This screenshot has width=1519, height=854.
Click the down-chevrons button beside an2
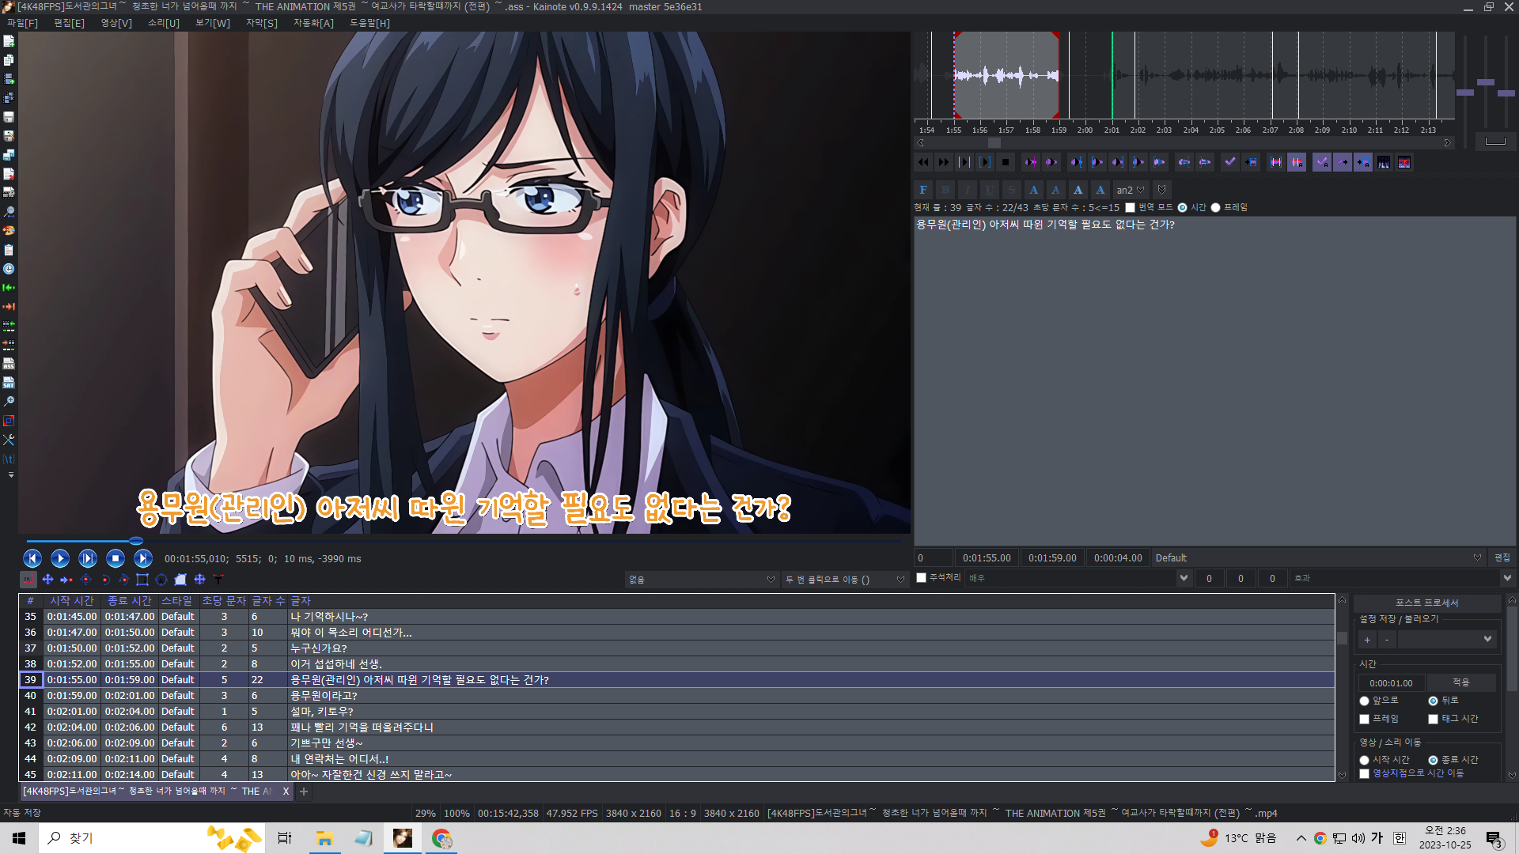pos(1161,190)
